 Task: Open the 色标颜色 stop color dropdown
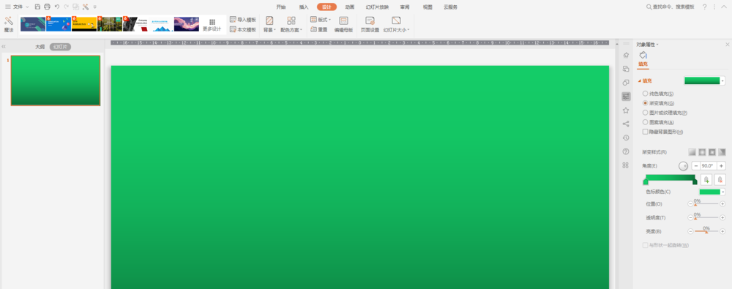click(723, 192)
